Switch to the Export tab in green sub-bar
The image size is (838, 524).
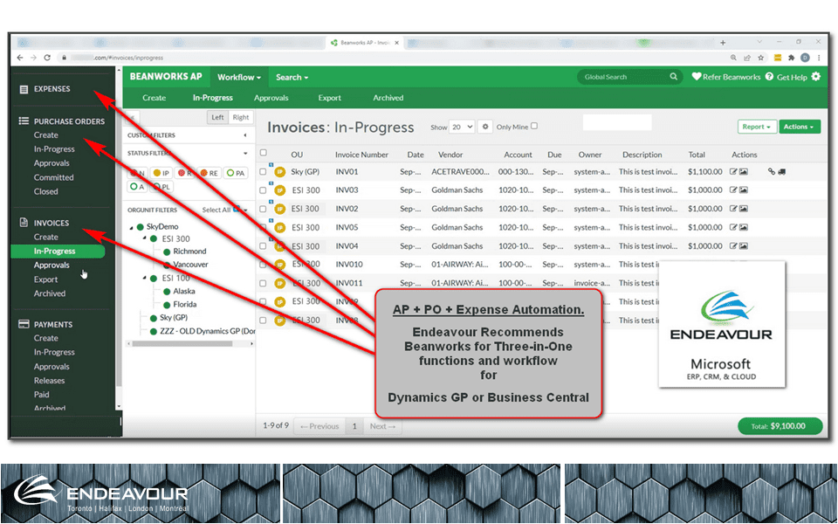coord(329,98)
